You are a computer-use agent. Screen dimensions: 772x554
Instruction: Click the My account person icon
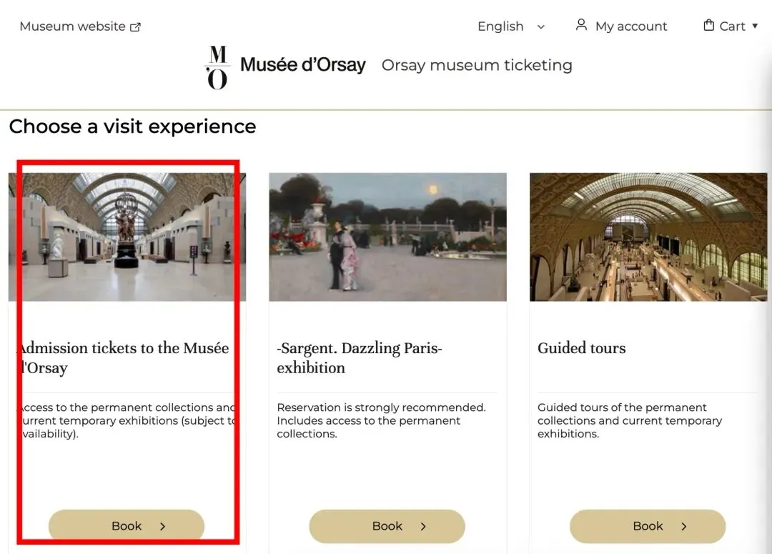(581, 25)
